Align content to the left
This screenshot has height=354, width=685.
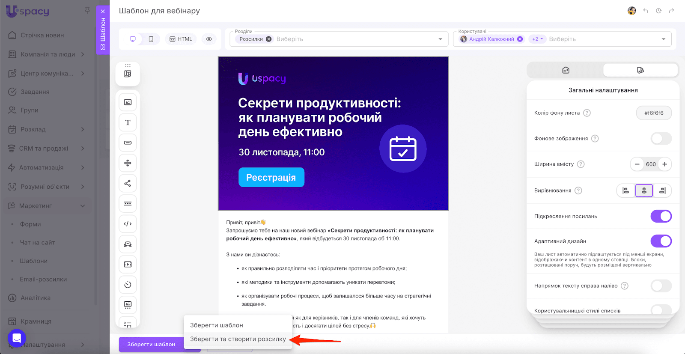point(625,190)
